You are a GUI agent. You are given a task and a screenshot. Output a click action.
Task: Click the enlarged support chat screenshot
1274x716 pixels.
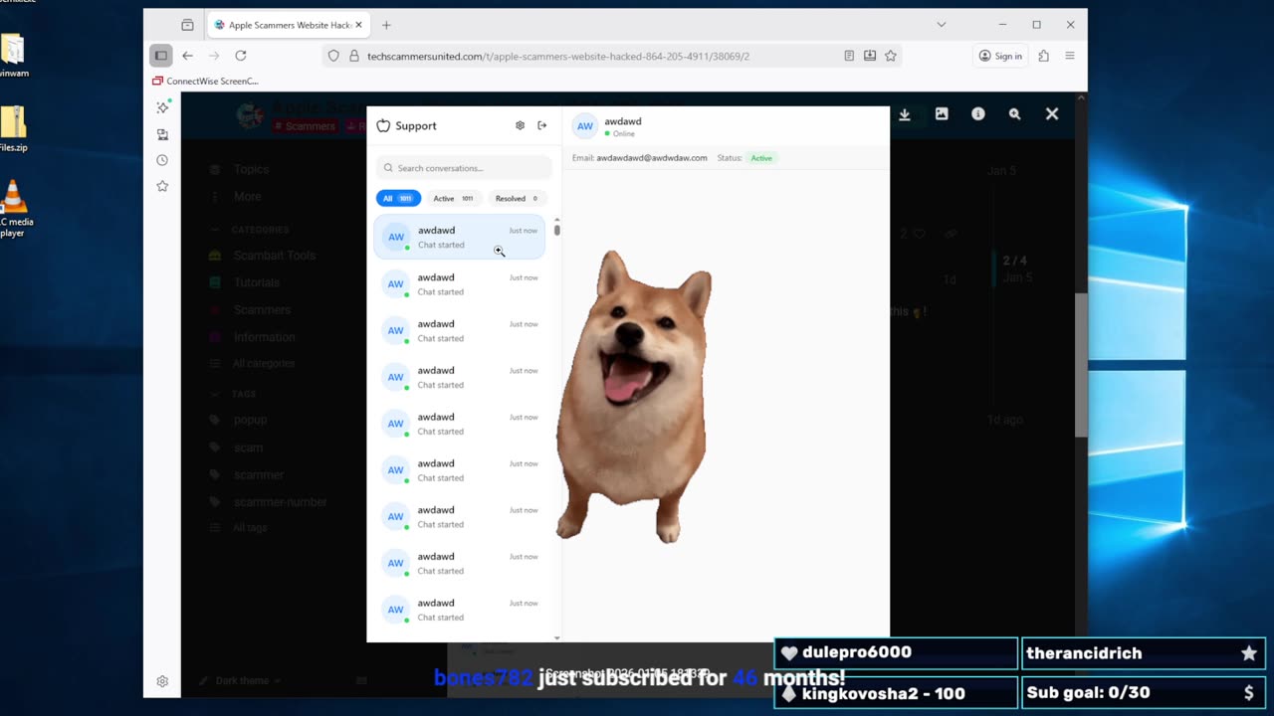click(628, 374)
